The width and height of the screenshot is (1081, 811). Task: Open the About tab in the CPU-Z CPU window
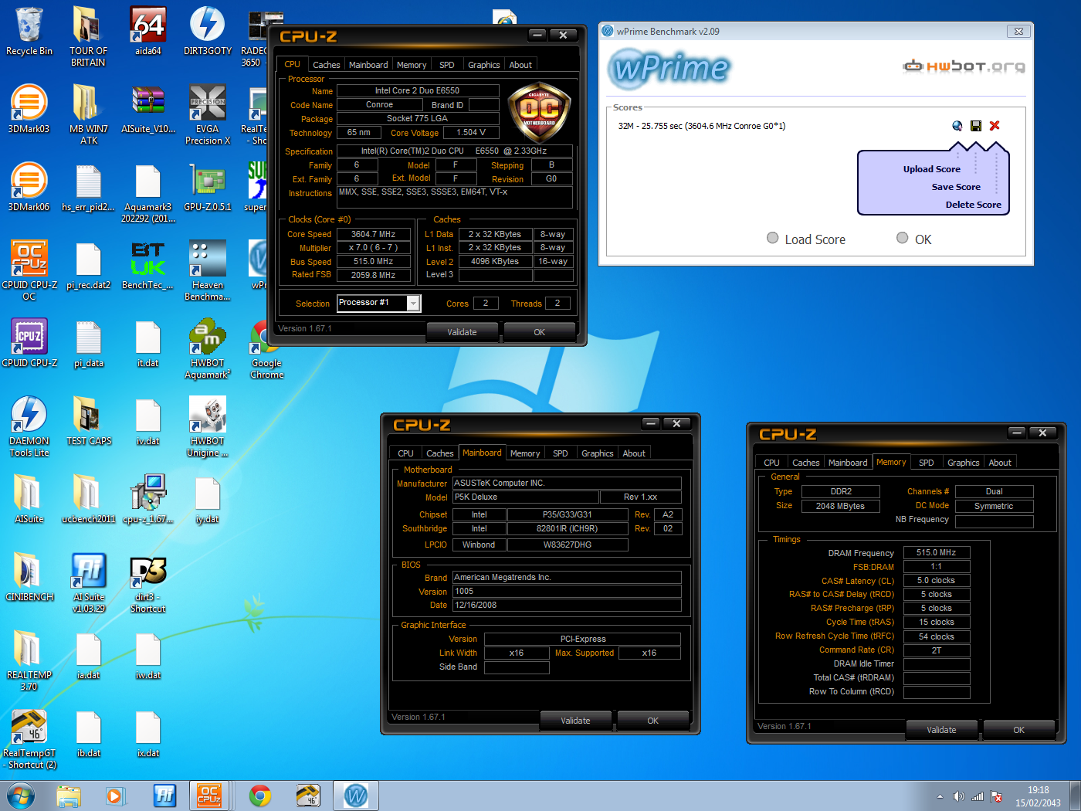point(520,65)
